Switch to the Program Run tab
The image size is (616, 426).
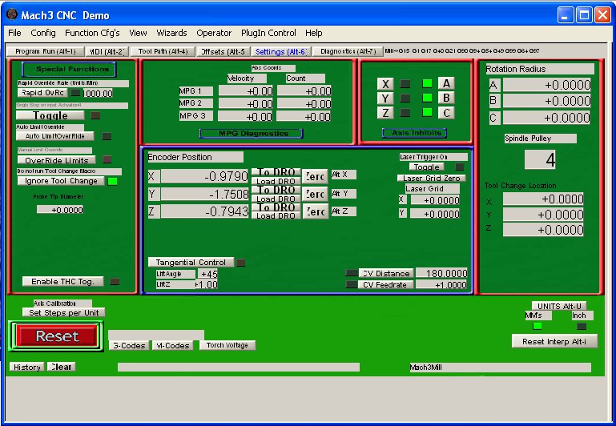(46, 51)
